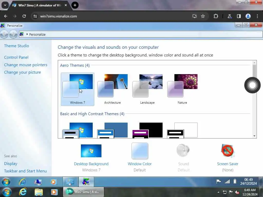263x197 pixels.
Task: Open simulated Media Player taskbar icon
Action: coord(53,182)
